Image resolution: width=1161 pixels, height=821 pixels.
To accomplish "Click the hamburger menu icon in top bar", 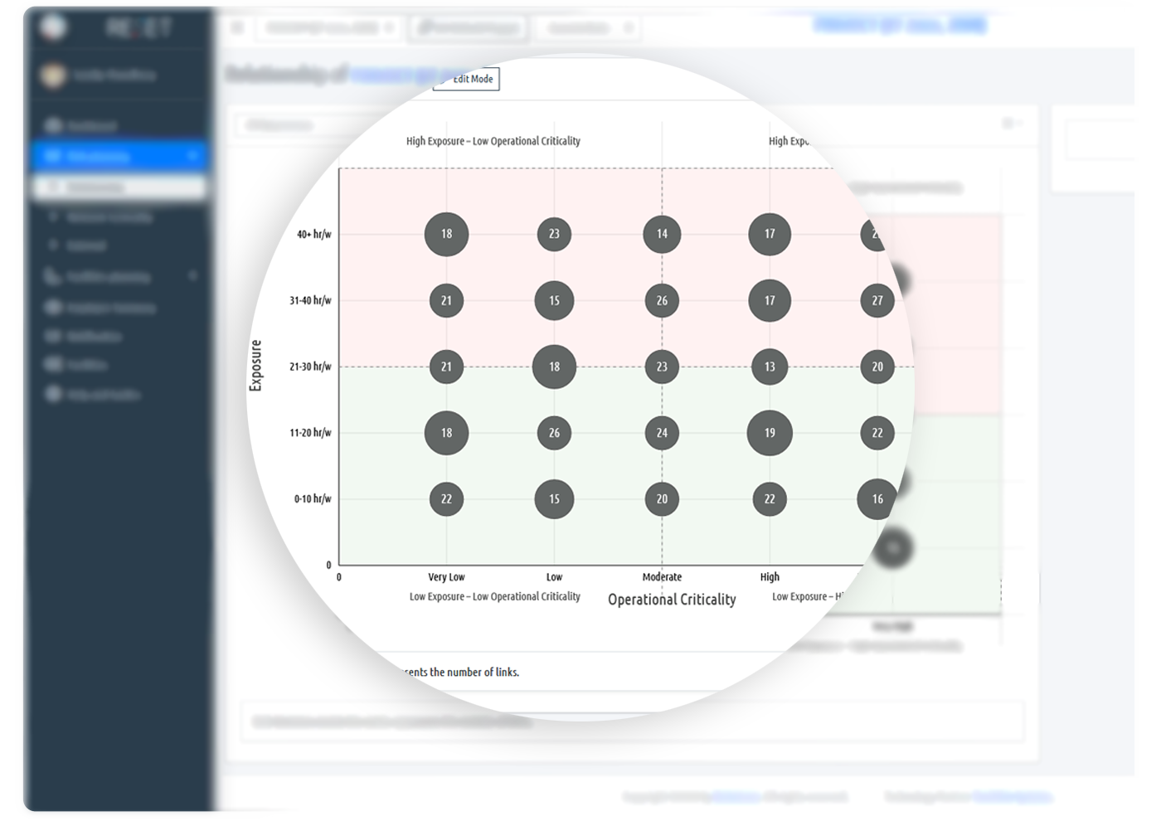I will 237,27.
